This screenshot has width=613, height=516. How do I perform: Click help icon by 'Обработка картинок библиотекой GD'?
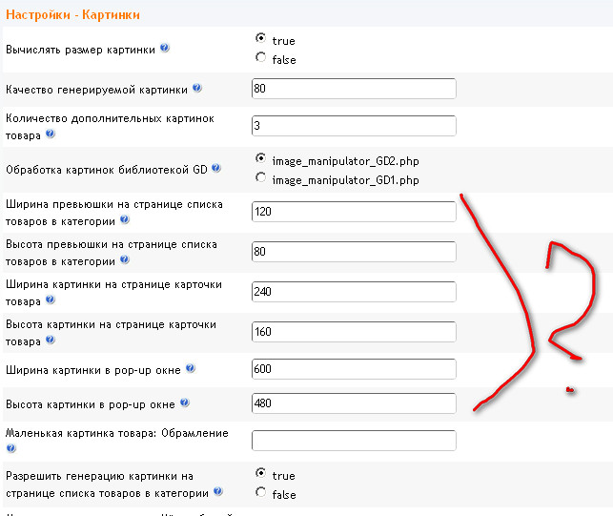216,169
